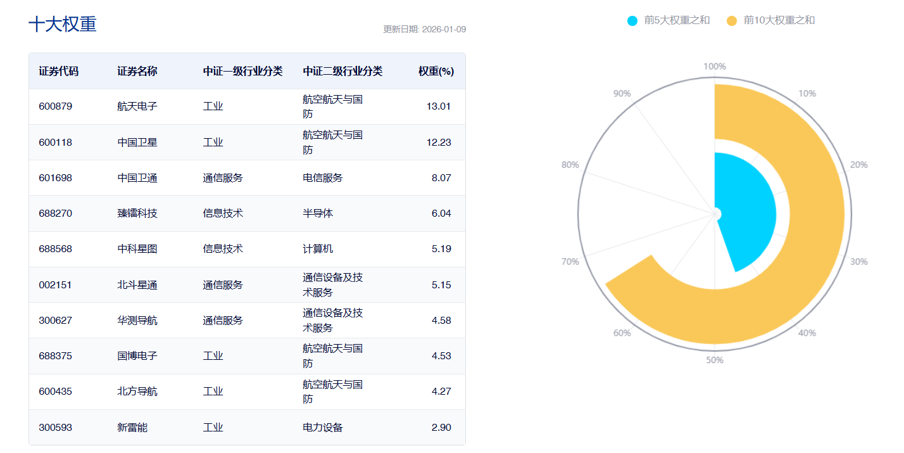Select the 权重(%) column header
The height and width of the screenshot is (453, 904).
click(436, 71)
